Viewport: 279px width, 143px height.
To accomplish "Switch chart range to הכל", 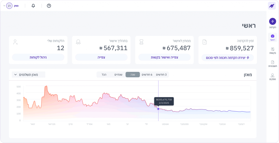I will pyautogui.click(x=104, y=75).
